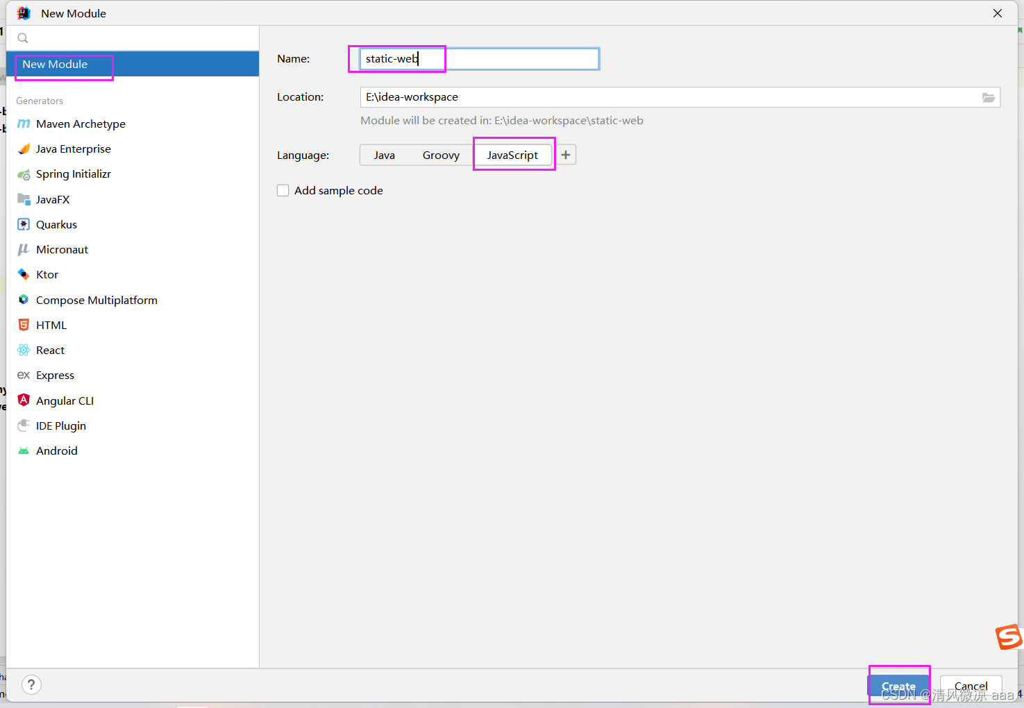The width and height of the screenshot is (1024, 708).
Task: Click the Express 'ex' icon
Action: point(24,375)
